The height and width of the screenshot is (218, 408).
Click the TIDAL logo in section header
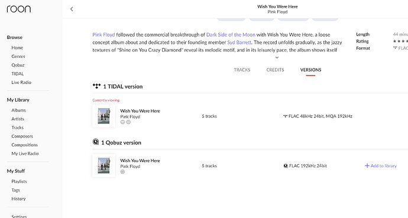[x=96, y=86]
